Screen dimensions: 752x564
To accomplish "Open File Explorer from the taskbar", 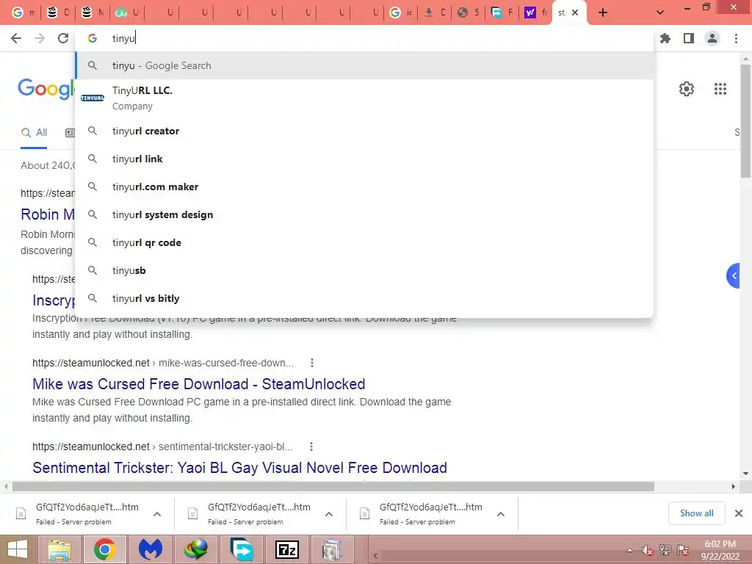I will tap(59, 549).
